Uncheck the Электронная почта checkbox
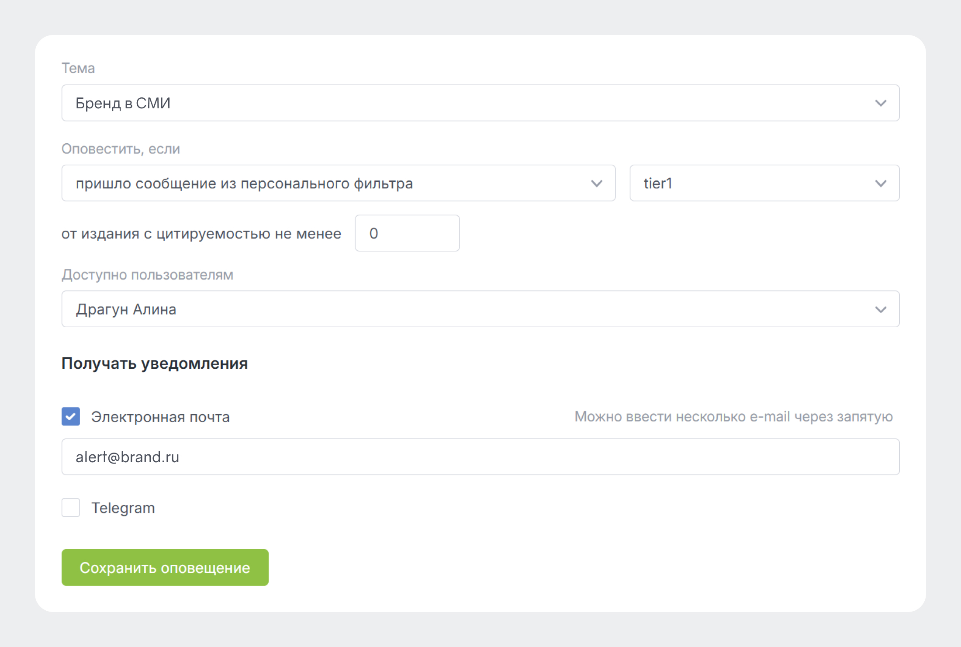Viewport: 961px width, 647px height. 71,417
